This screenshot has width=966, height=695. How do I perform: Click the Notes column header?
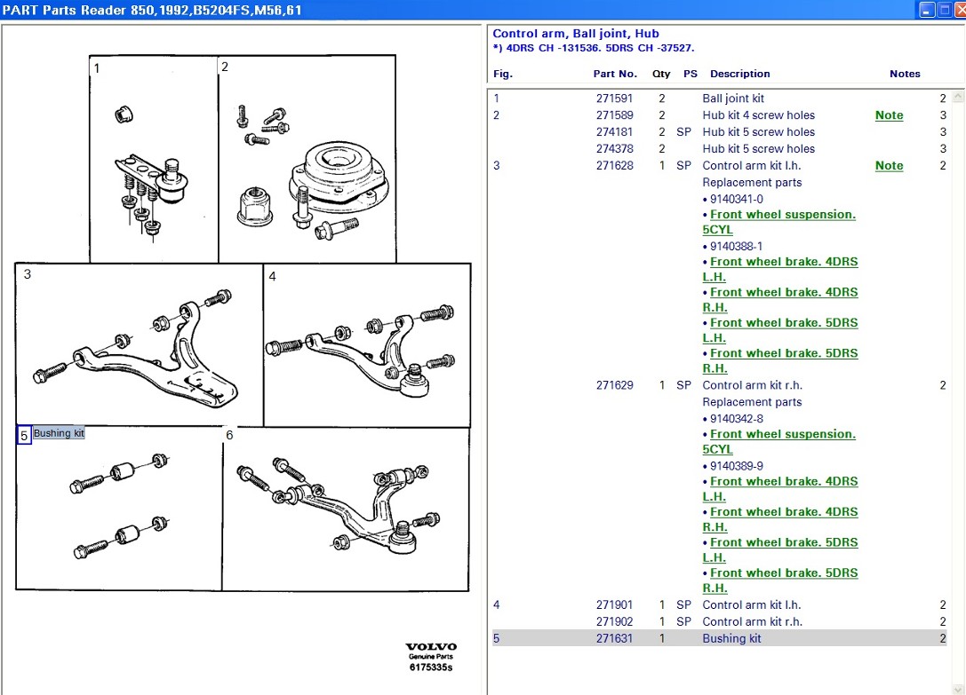tap(905, 74)
